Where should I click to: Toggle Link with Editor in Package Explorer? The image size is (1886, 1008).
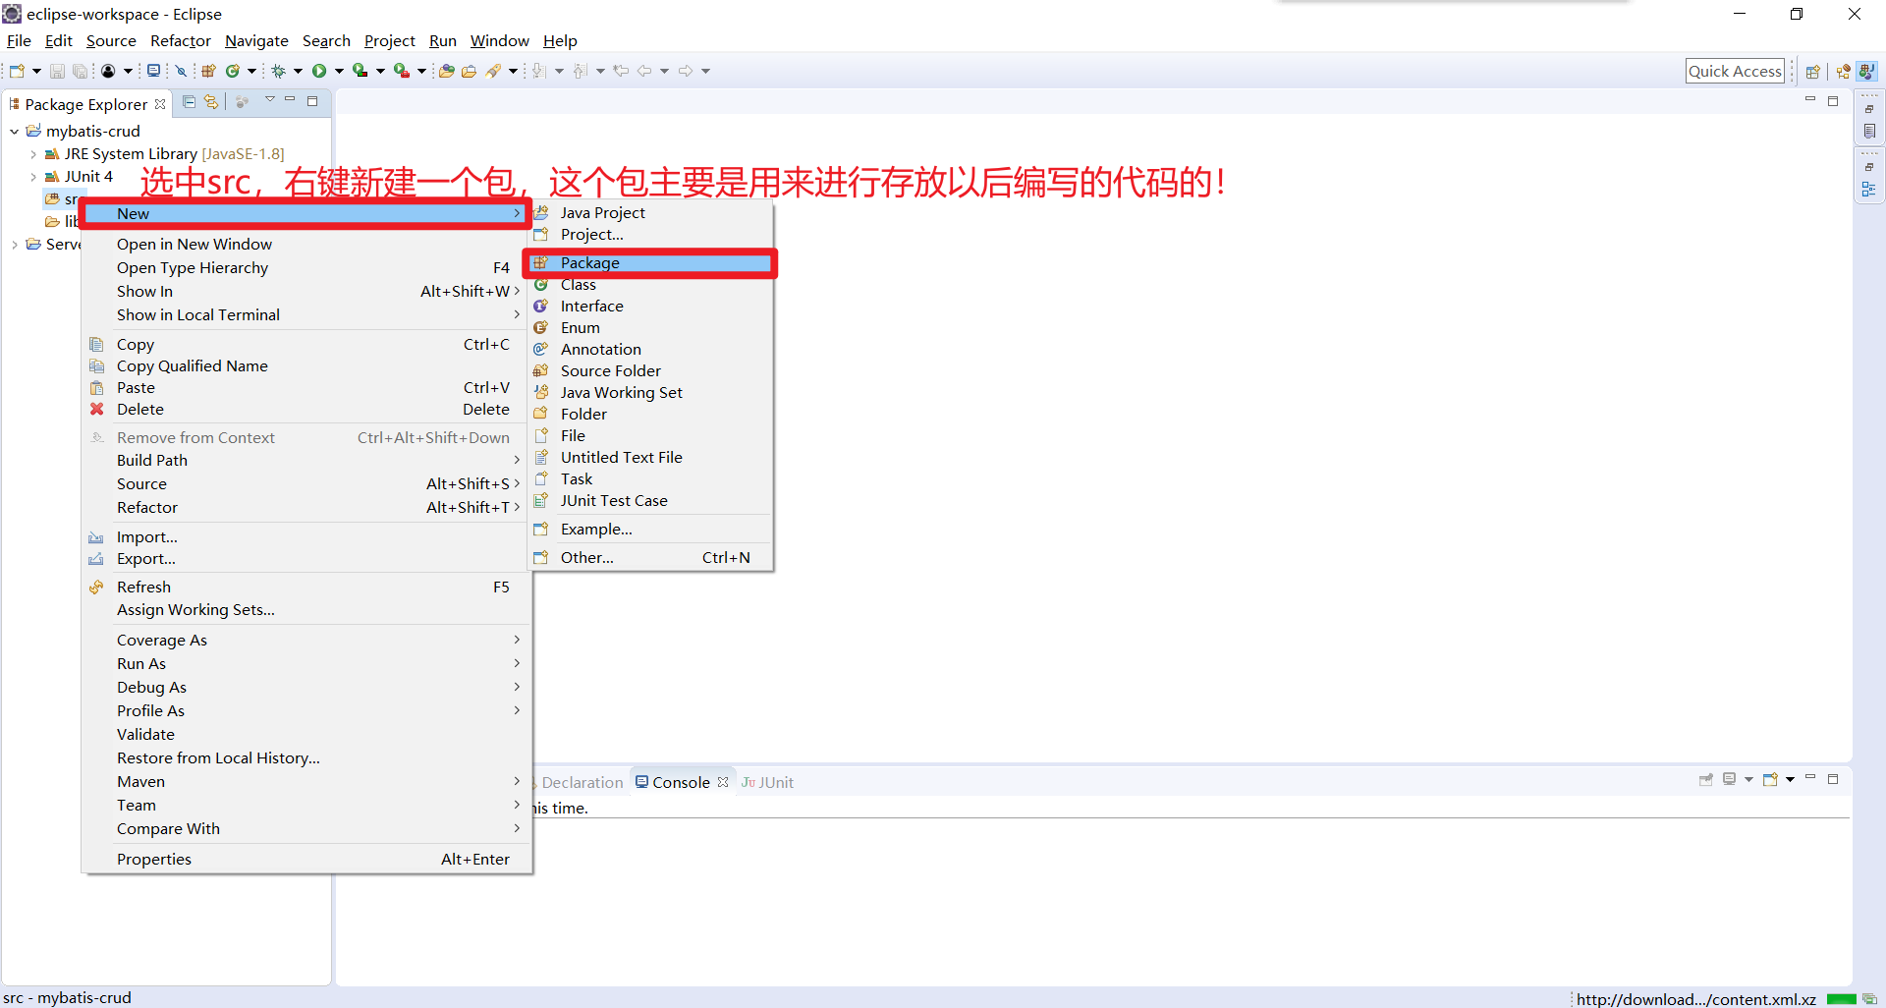coord(211,102)
